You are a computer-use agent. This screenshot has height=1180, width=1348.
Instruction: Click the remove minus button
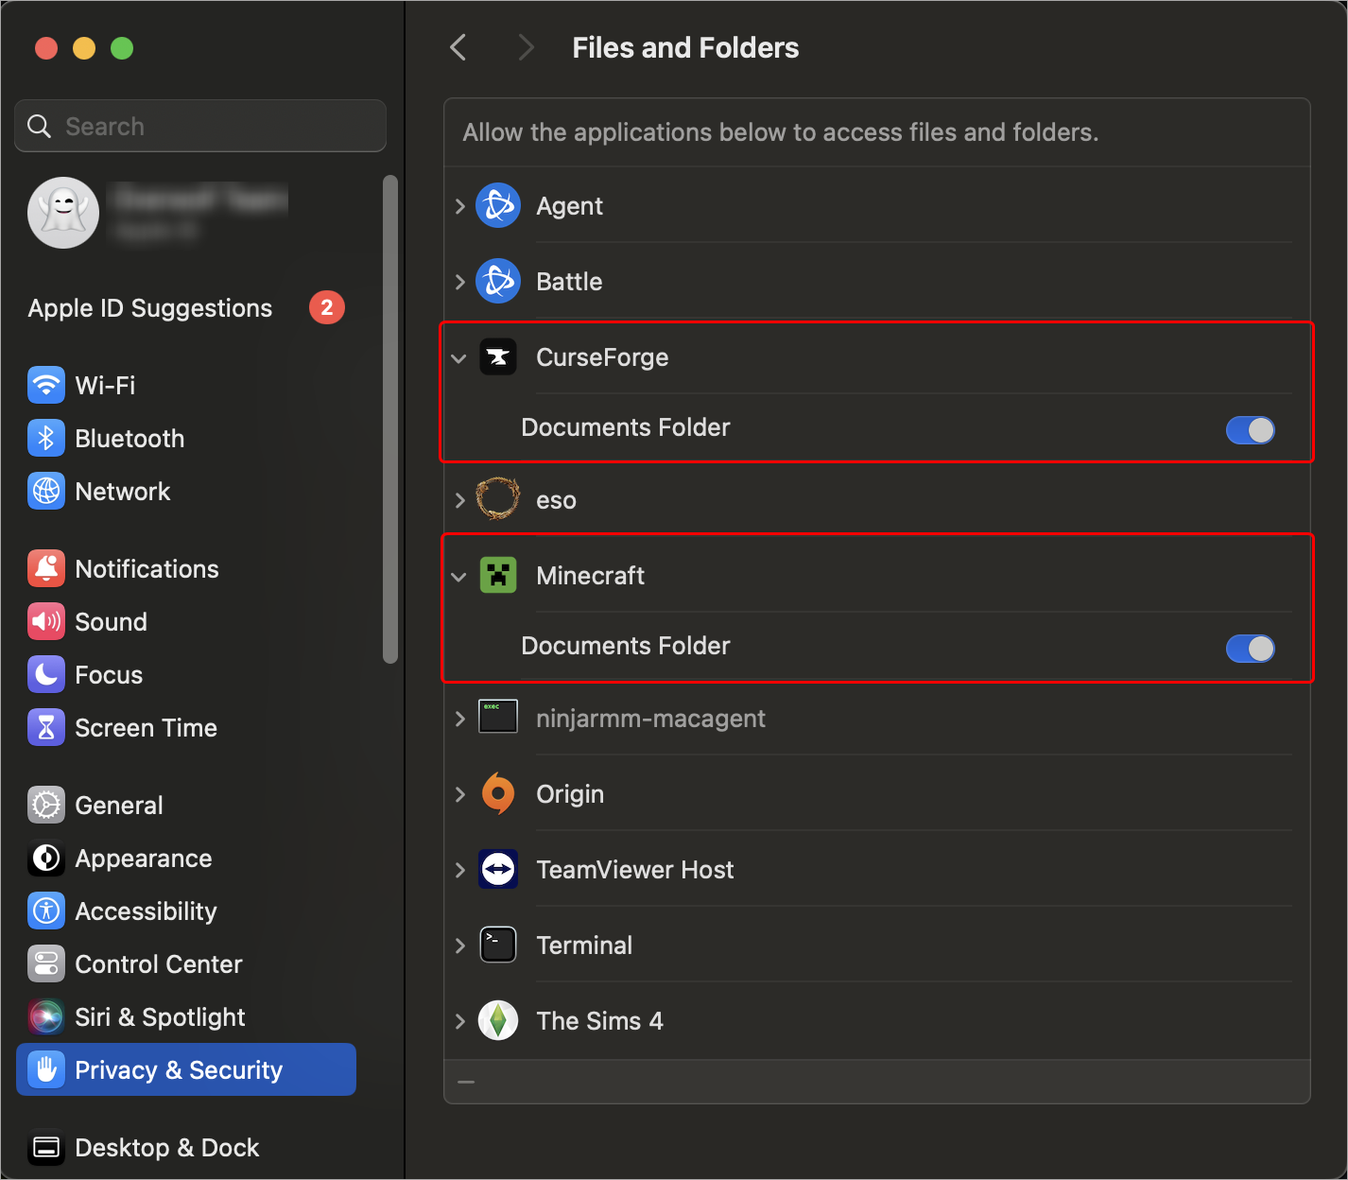tap(466, 1082)
